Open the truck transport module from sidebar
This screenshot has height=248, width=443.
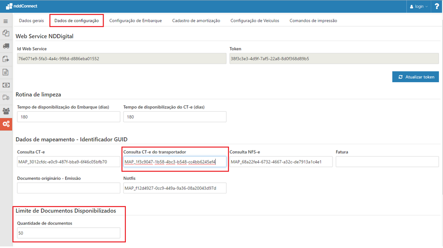(6, 46)
